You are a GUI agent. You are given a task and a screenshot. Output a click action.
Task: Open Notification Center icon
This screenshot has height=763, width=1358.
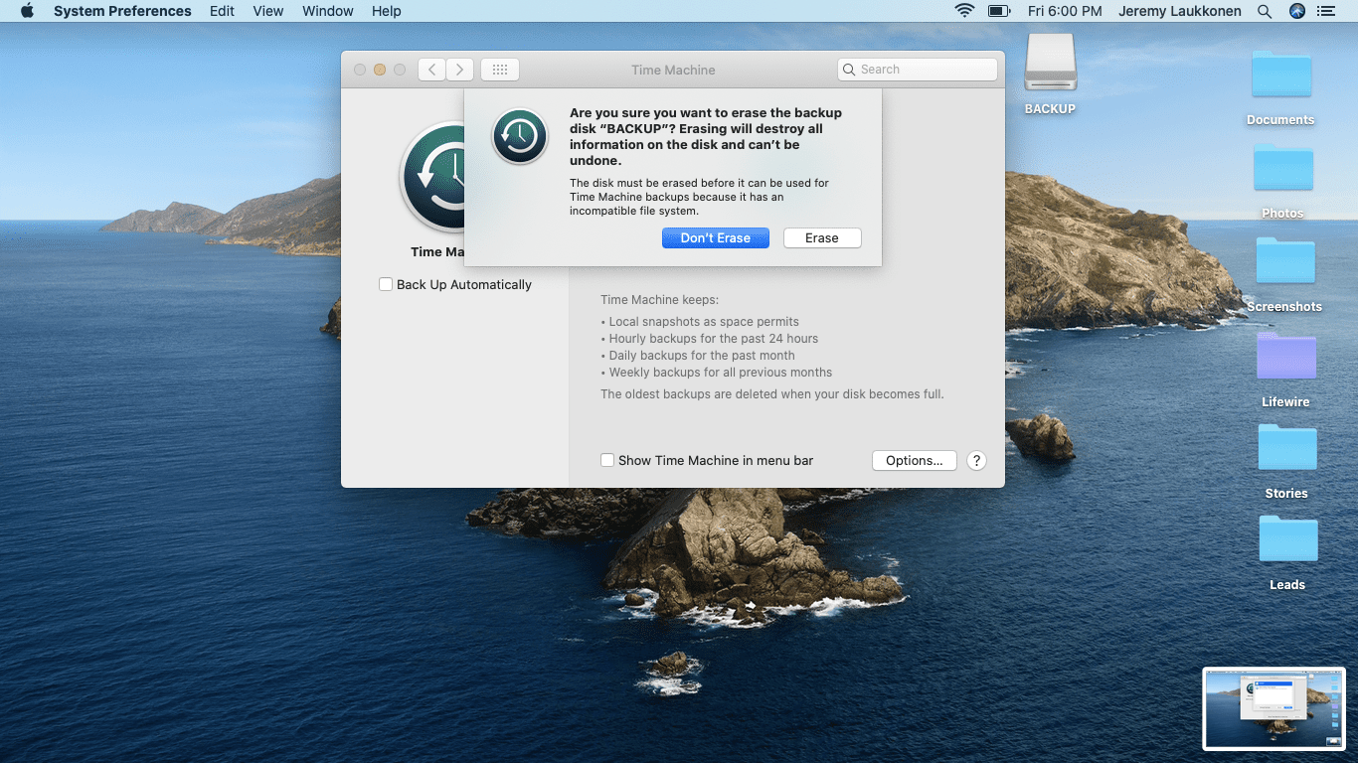tap(1325, 11)
